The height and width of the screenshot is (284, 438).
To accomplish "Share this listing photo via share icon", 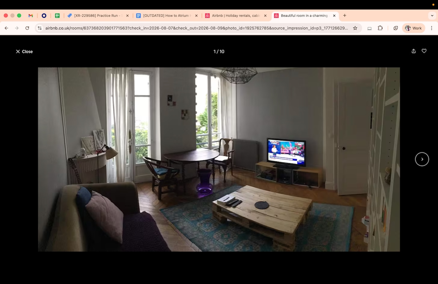I will [414, 51].
